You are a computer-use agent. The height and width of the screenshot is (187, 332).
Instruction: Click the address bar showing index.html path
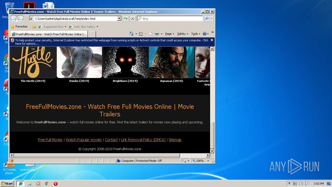tap(73, 19)
